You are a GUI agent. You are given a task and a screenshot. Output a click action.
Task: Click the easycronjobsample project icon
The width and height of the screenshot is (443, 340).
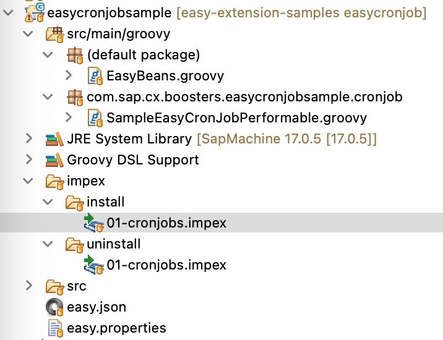34,11
